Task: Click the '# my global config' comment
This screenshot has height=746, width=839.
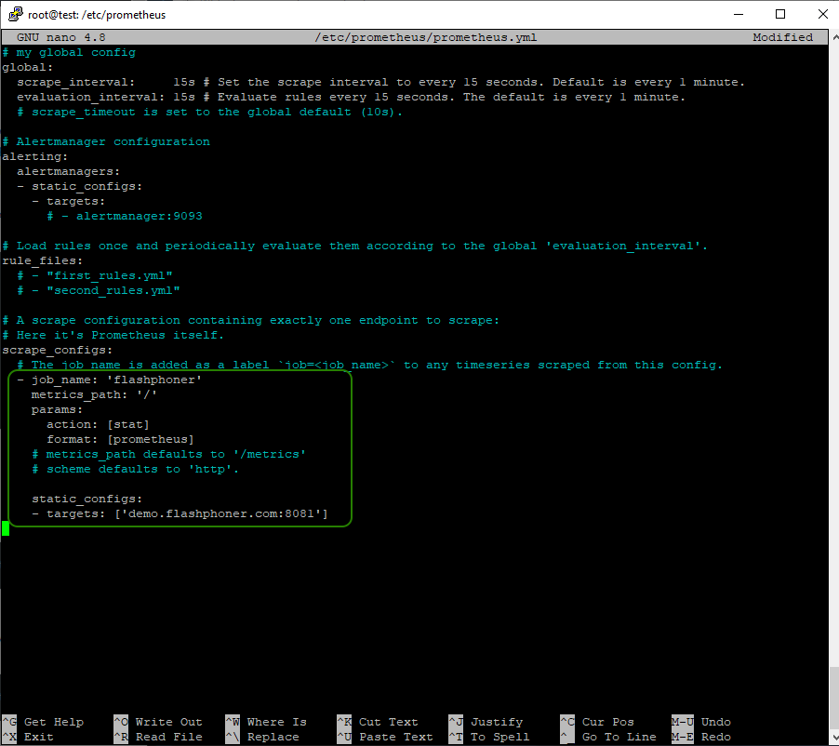Action: (x=69, y=52)
